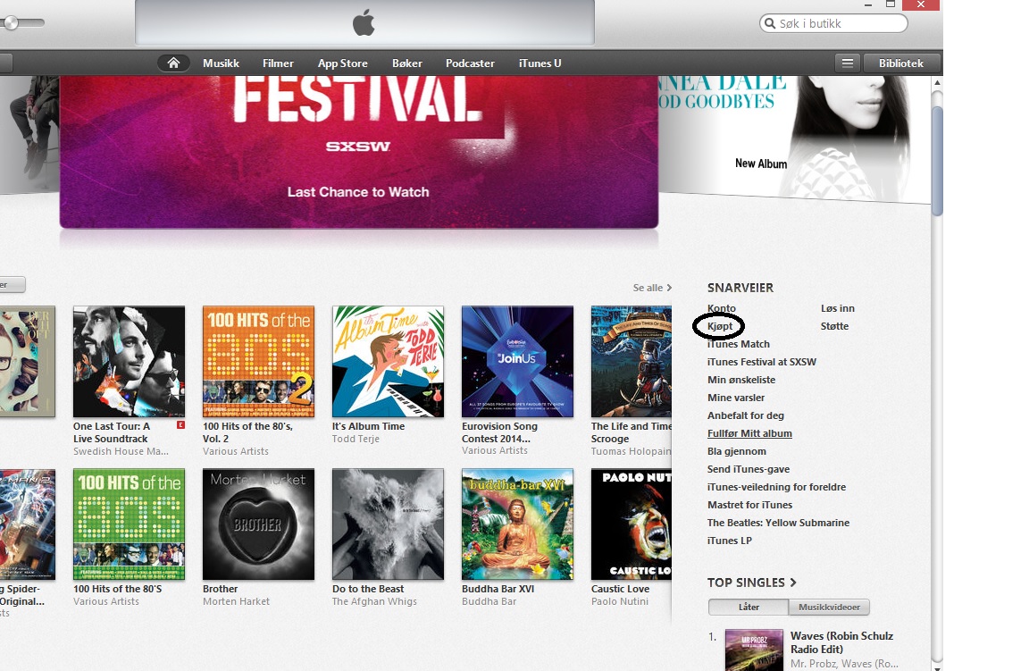Open iTunes Festival at SXSW link
The height and width of the screenshot is (671, 1029).
coord(761,361)
